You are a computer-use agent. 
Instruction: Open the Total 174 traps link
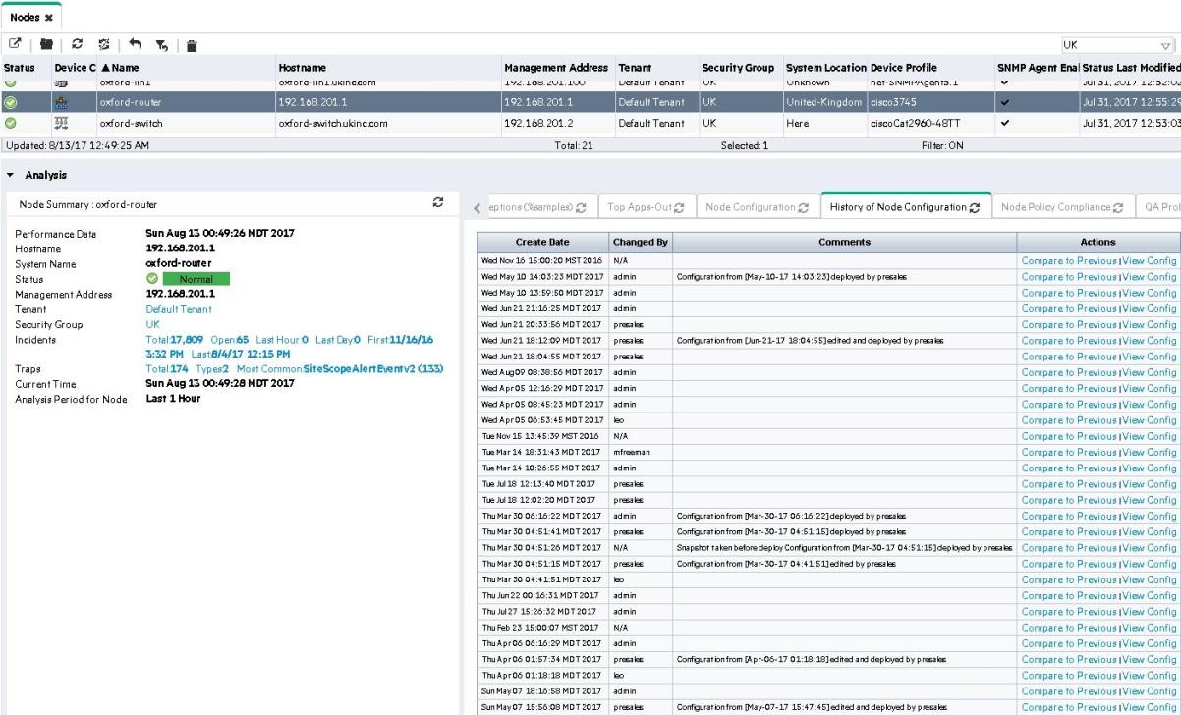click(166, 368)
